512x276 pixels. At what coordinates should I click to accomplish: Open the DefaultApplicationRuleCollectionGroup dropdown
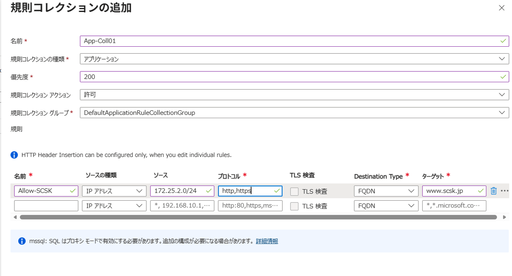[294, 112]
